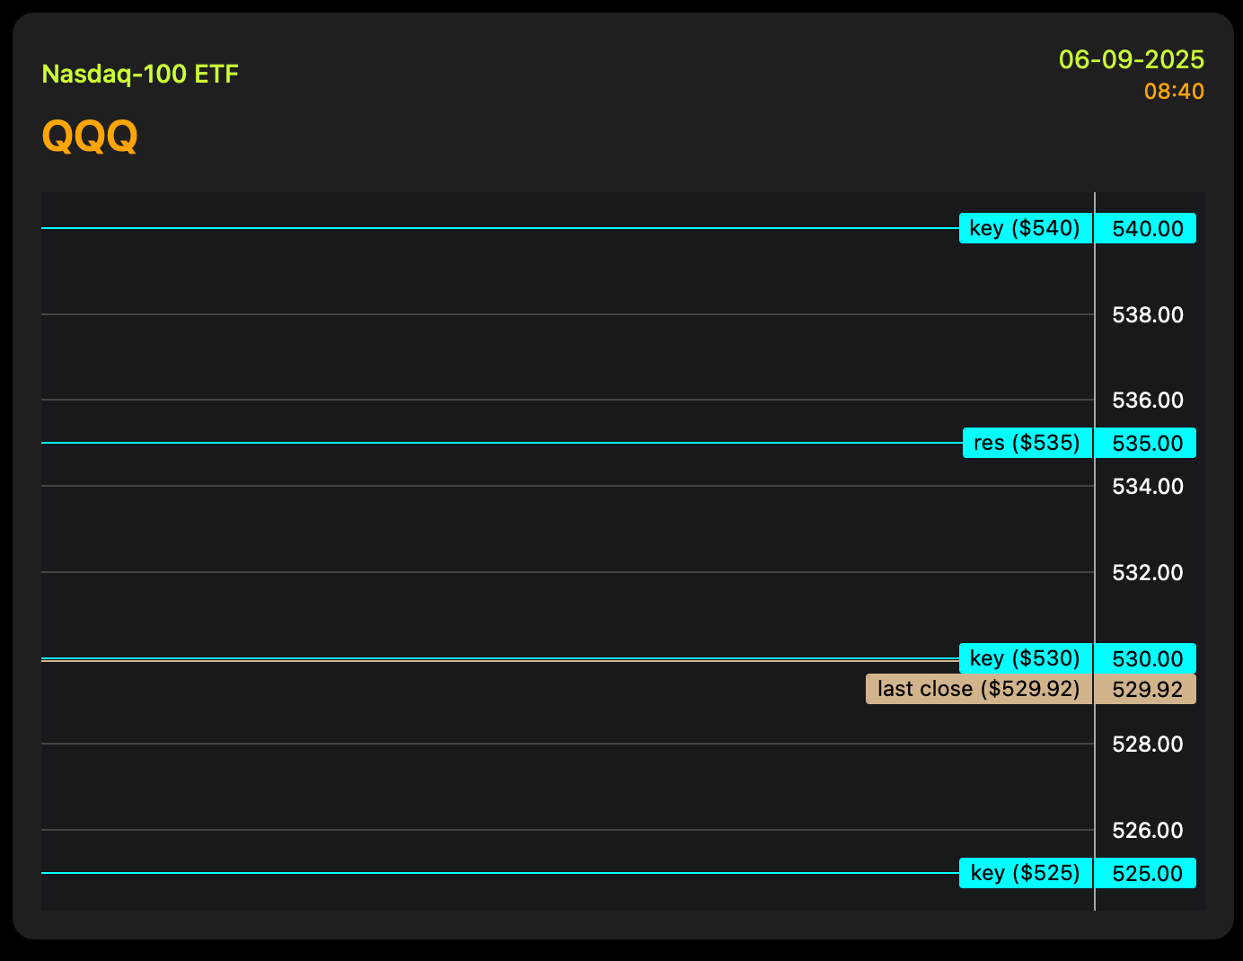Viewport: 1243px width, 961px height.
Task: Click the 536.00 axis price label
Action: pos(1147,400)
